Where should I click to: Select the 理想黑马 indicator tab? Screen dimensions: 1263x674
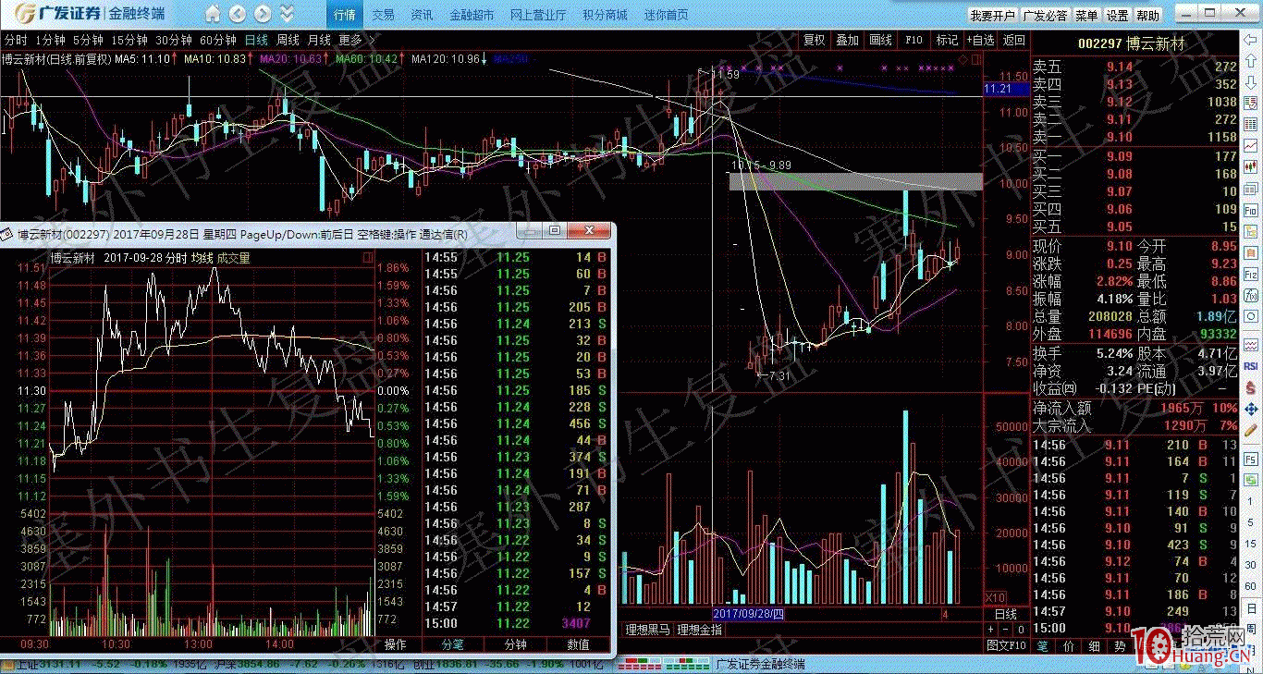tap(648, 630)
